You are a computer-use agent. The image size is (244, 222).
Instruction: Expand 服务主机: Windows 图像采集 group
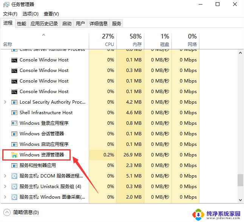point(5,197)
